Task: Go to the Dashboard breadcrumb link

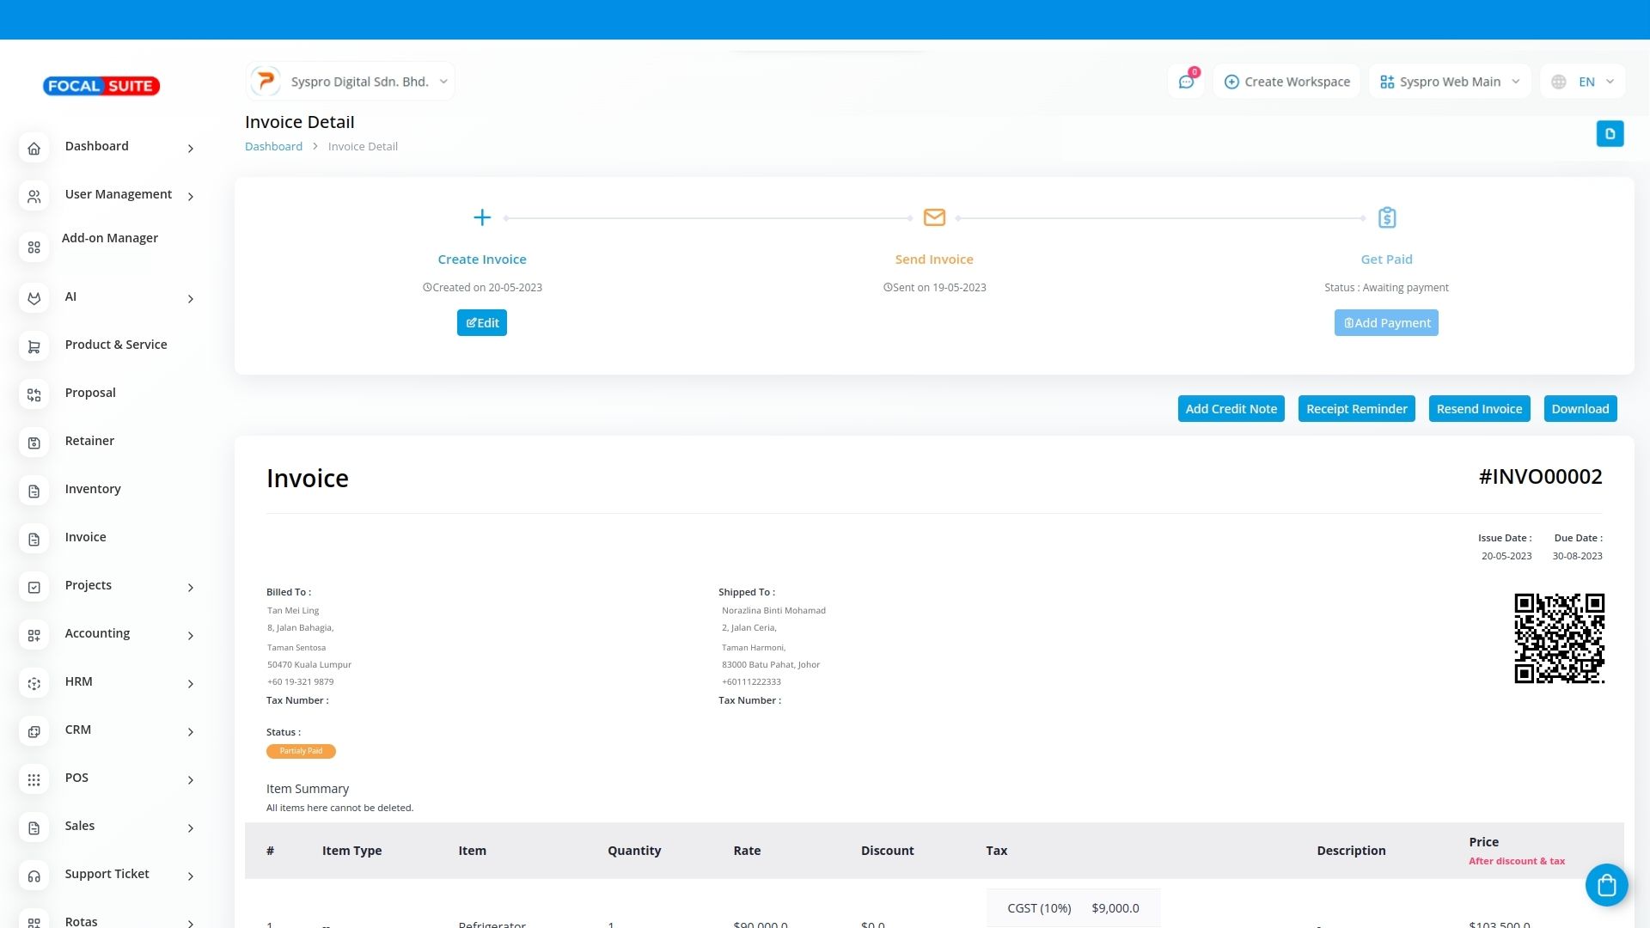Action: (x=273, y=147)
